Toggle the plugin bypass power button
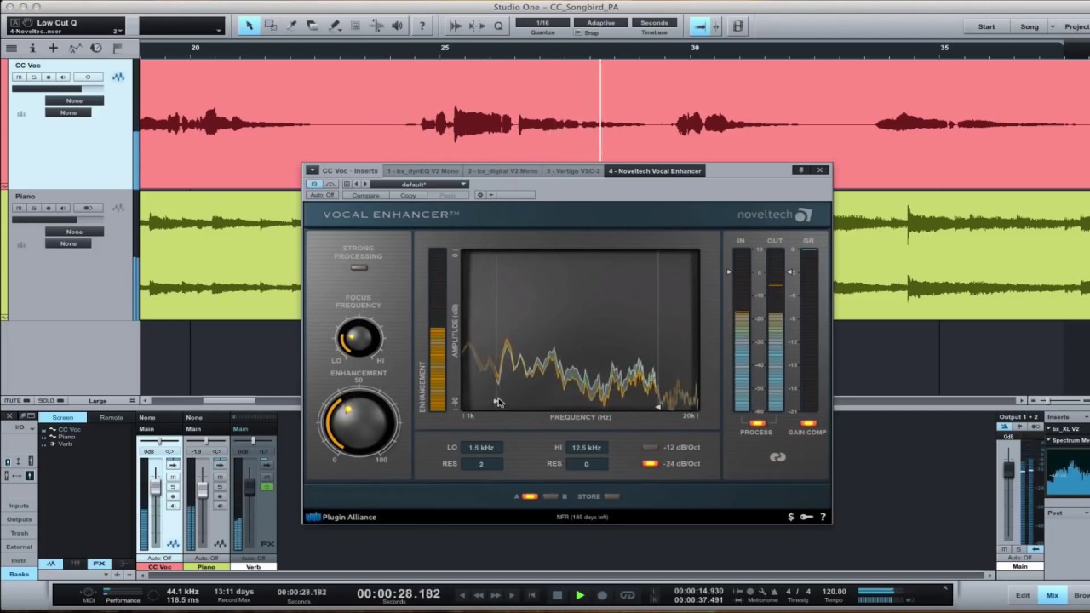 pos(314,184)
